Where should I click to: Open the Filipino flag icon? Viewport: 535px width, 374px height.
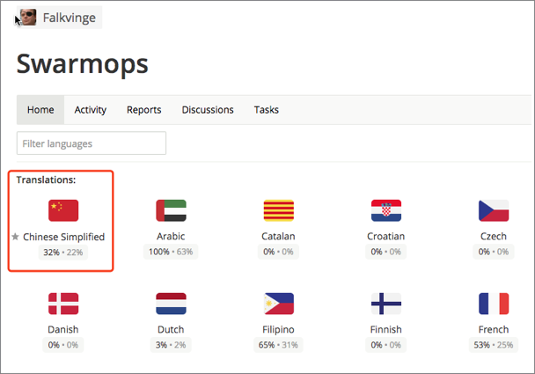(x=278, y=304)
